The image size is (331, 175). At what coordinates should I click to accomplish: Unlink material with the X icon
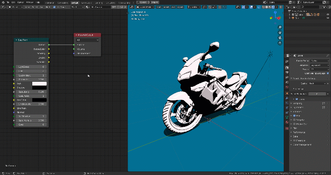coord(125,7)
